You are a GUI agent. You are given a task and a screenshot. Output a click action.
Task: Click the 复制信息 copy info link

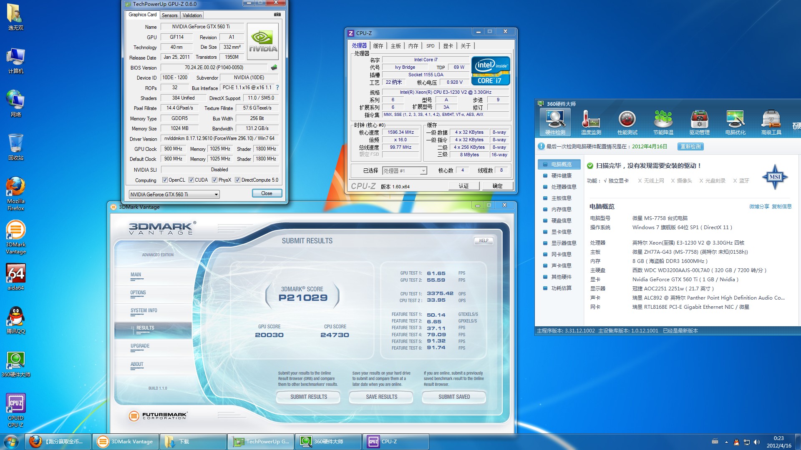tap(781, 207)
